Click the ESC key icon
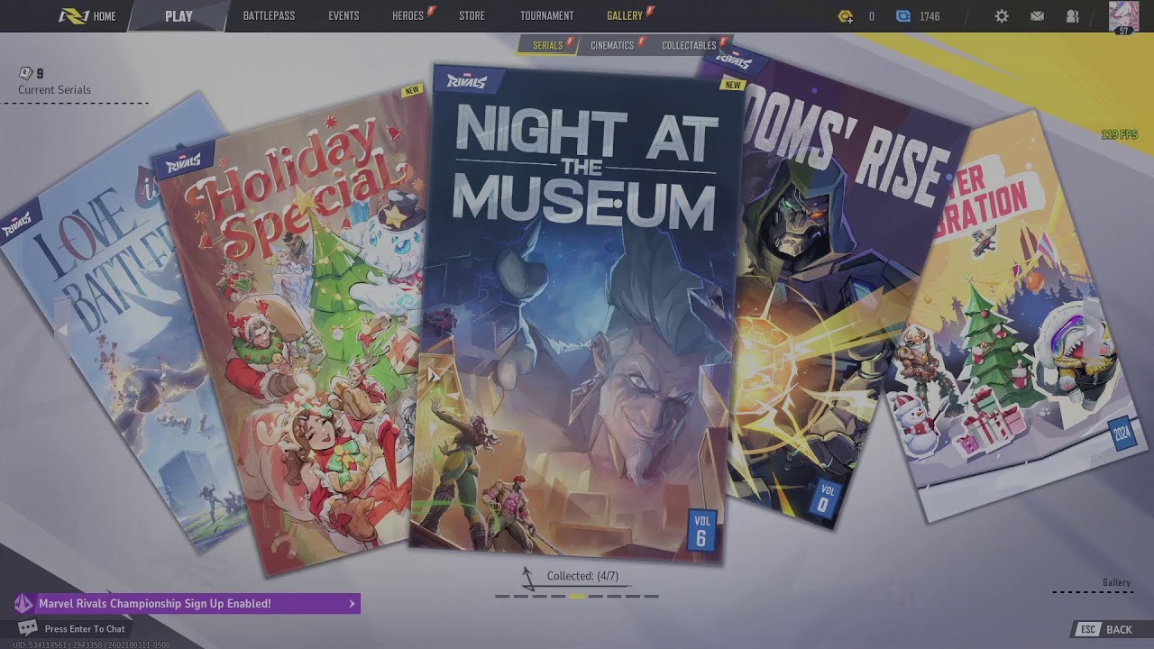The image size is (1154, 649). (x=1088, y=629)
